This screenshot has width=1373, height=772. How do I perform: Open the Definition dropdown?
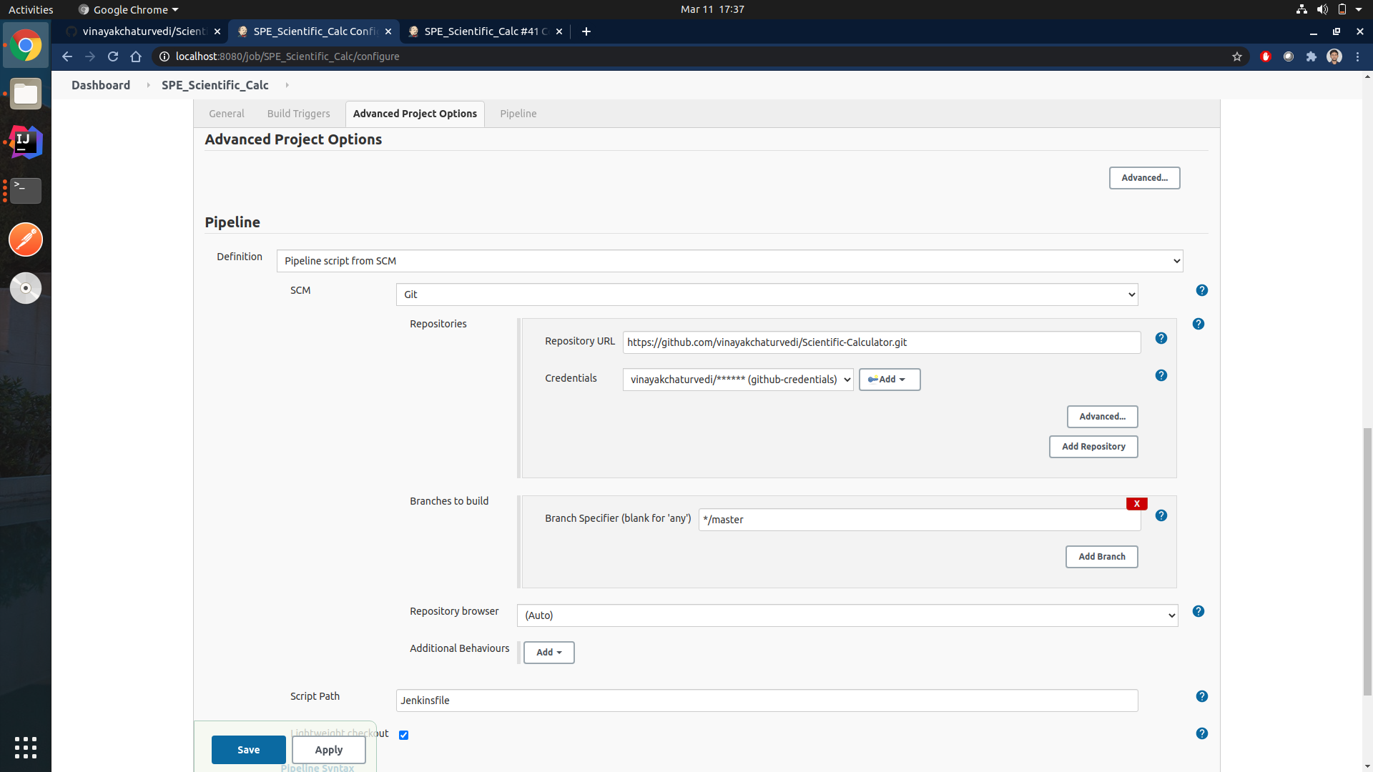pos(729,261)
